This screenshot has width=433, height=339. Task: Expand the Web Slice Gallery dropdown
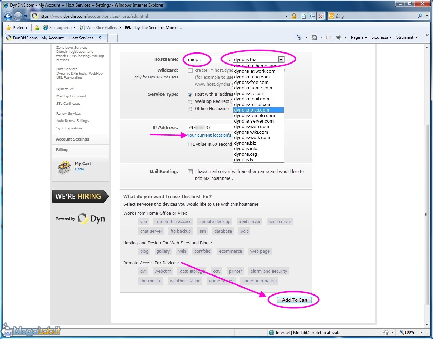coord(120,28)
